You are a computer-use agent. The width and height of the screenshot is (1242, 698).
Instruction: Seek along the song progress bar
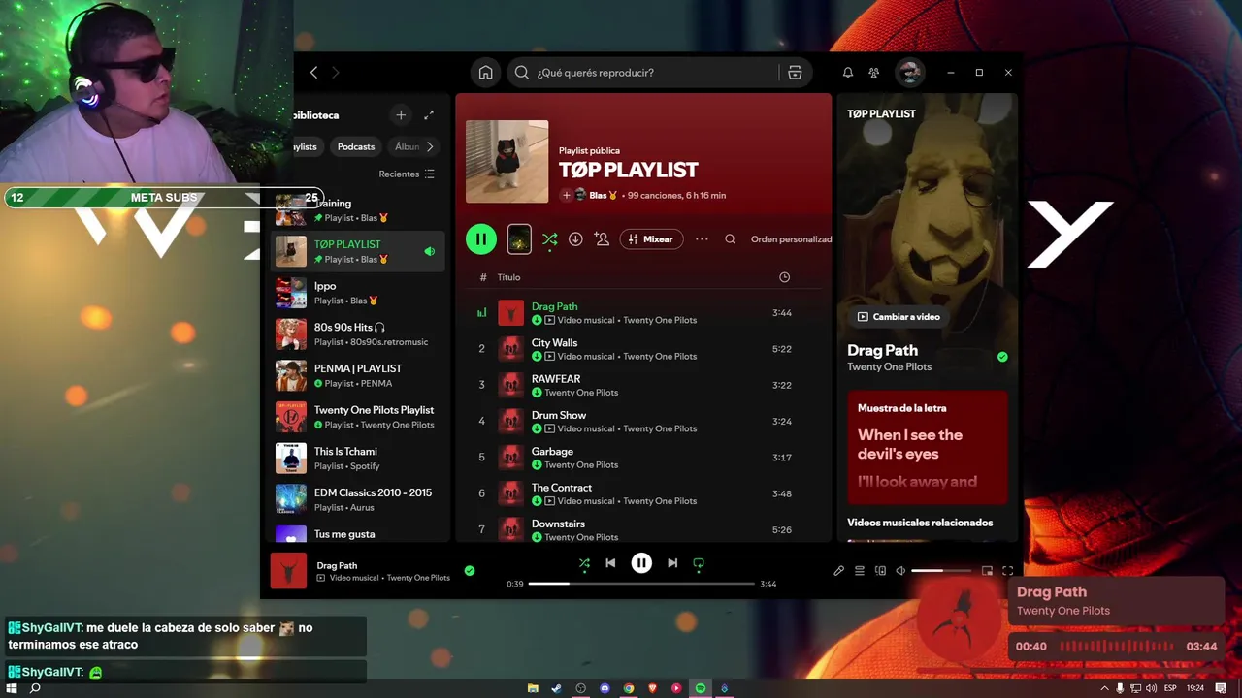coord(641,584)
